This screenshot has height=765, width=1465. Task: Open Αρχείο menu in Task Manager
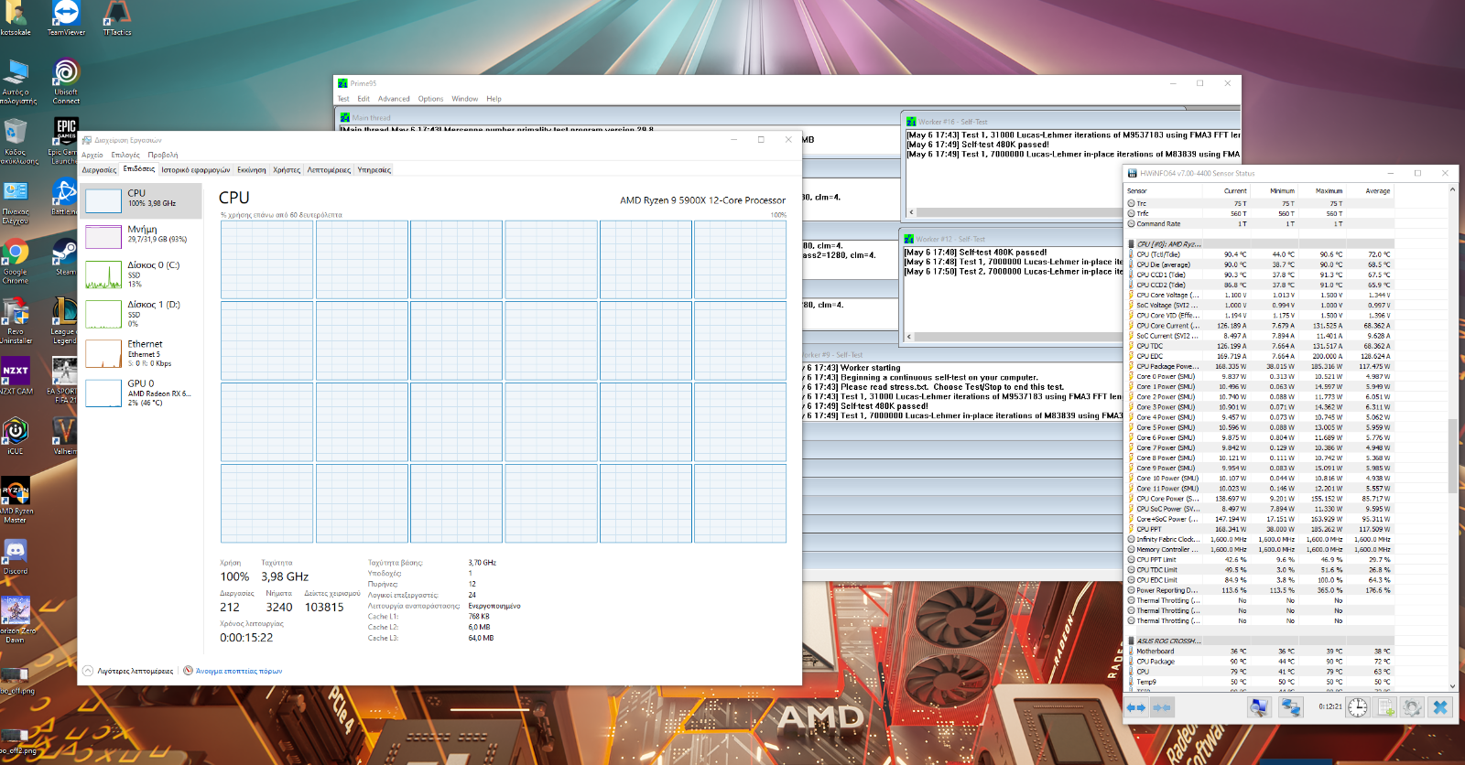pyautogui.click(x=92, y=155)
